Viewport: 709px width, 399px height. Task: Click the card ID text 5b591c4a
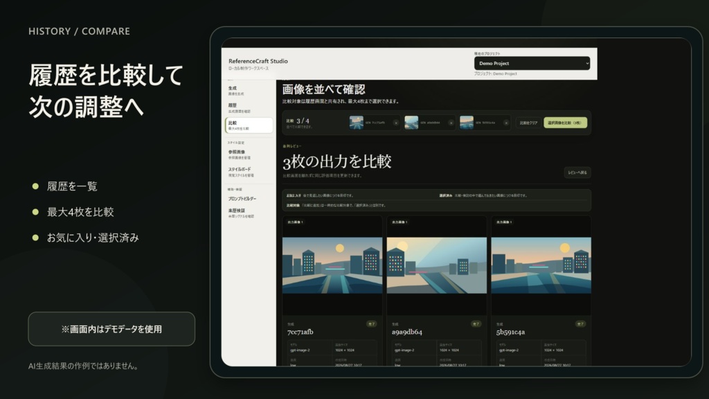click(510, 332)
